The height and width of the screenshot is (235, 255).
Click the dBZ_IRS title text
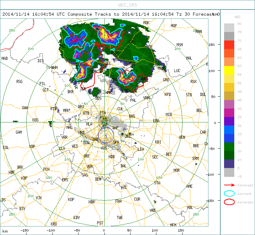pos(128,5)
